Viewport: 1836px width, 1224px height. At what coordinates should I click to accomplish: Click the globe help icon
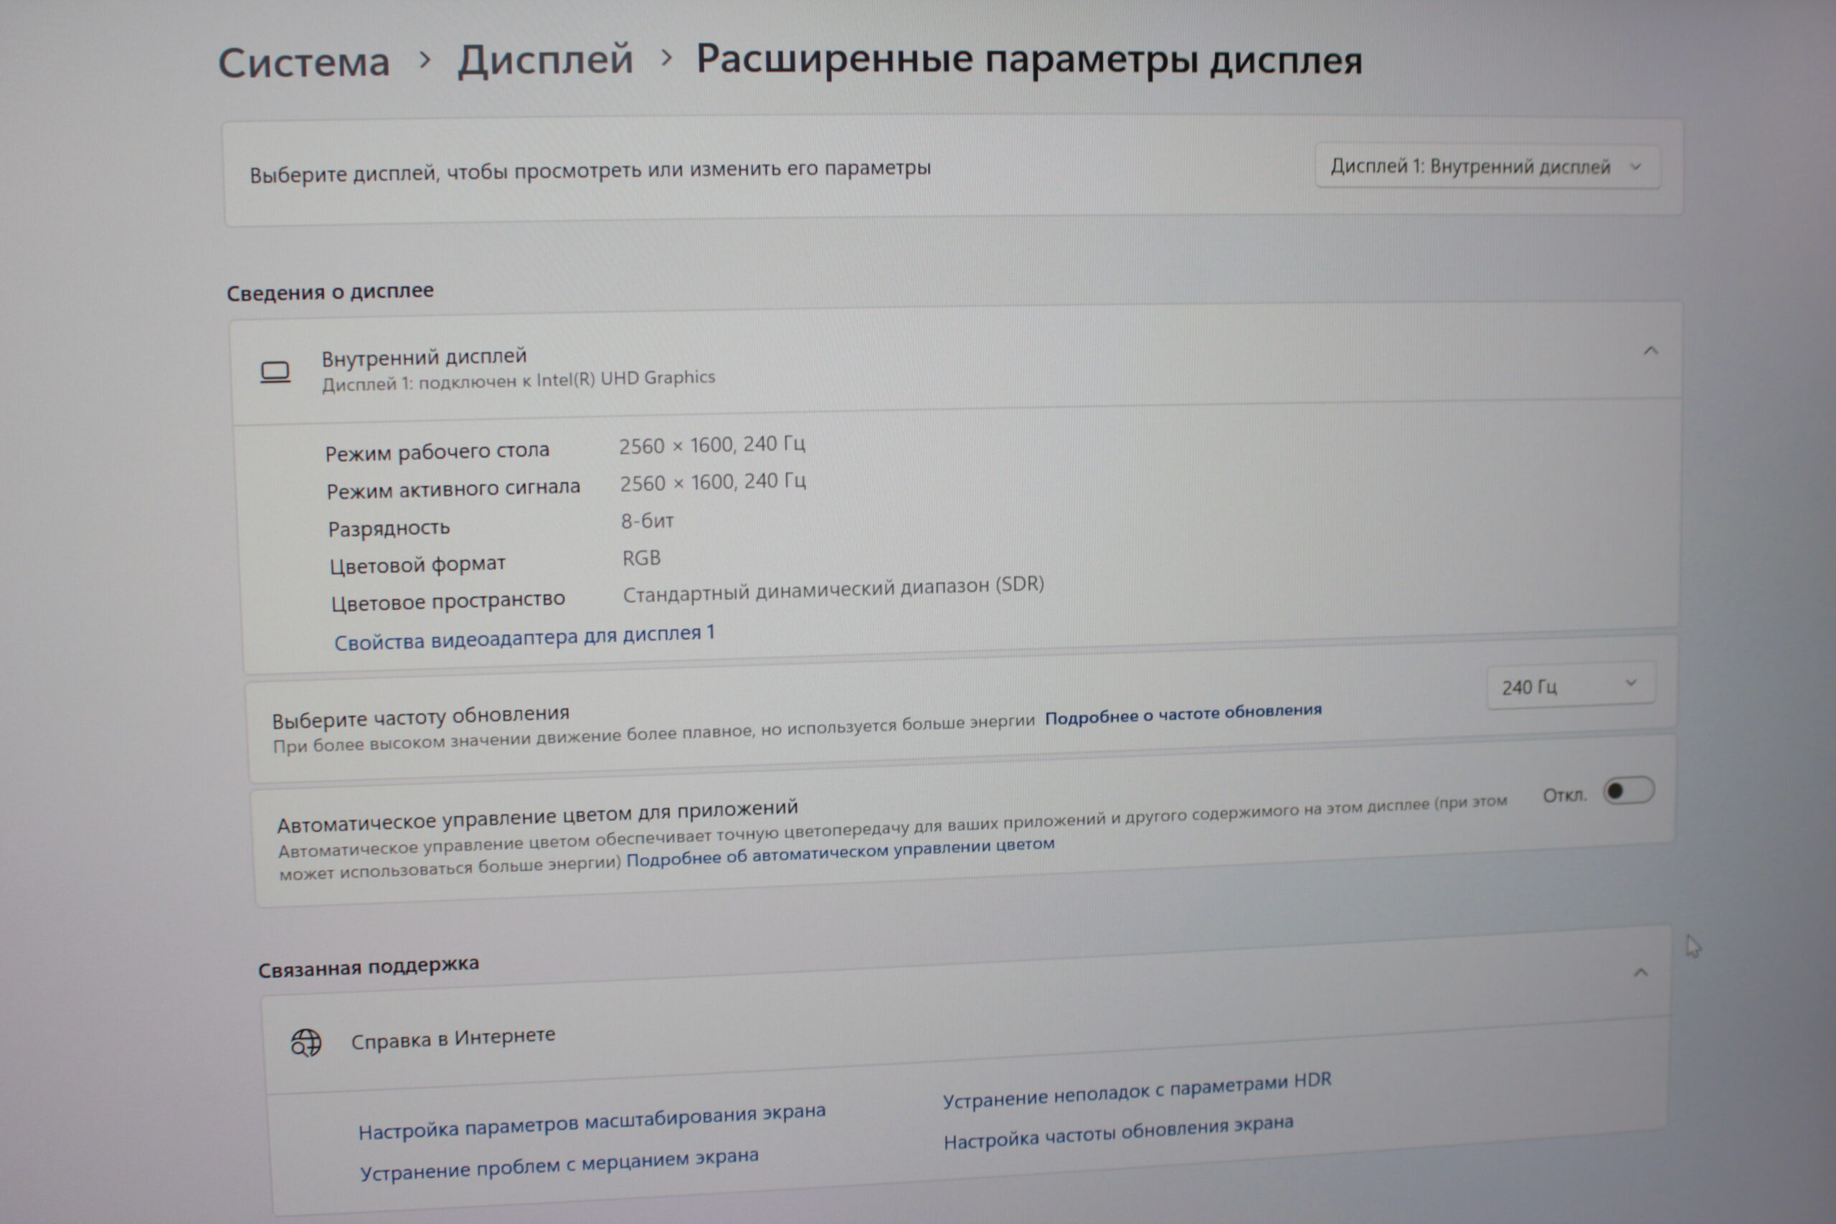(x=306, y=1042)
